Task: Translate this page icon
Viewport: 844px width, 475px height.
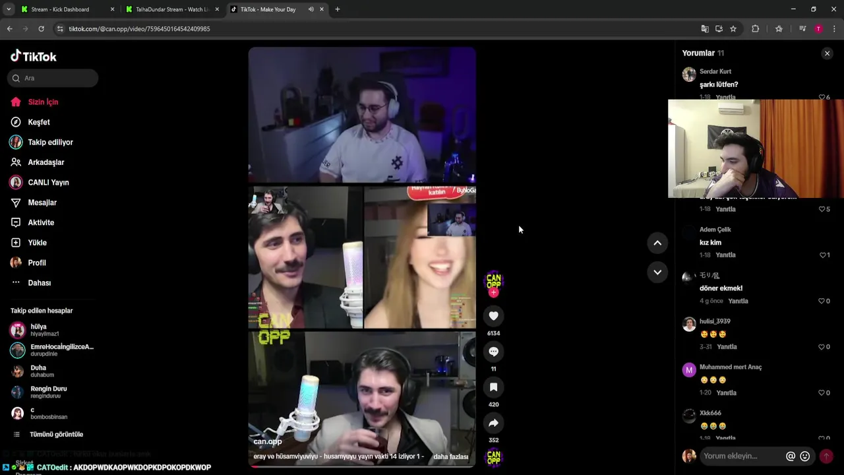Action: point(705,29)
